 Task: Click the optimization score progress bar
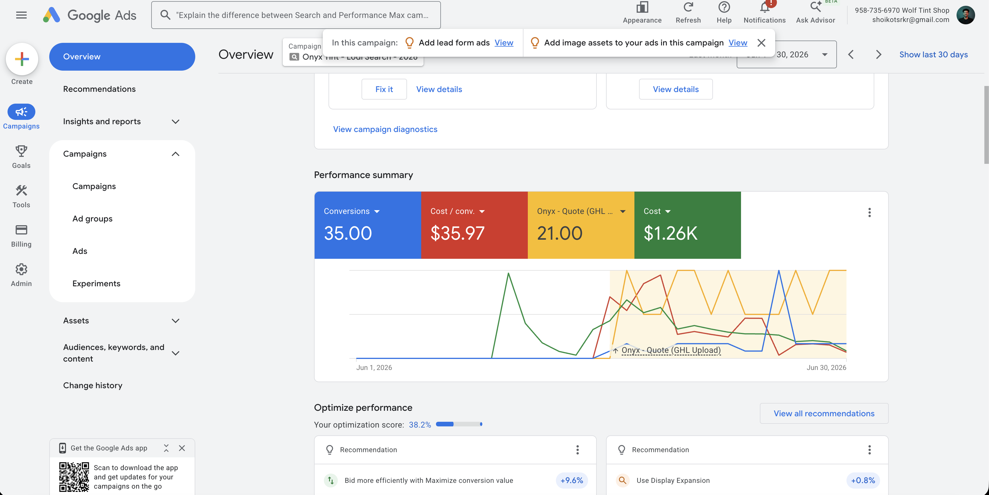click(x=459, y=424)
